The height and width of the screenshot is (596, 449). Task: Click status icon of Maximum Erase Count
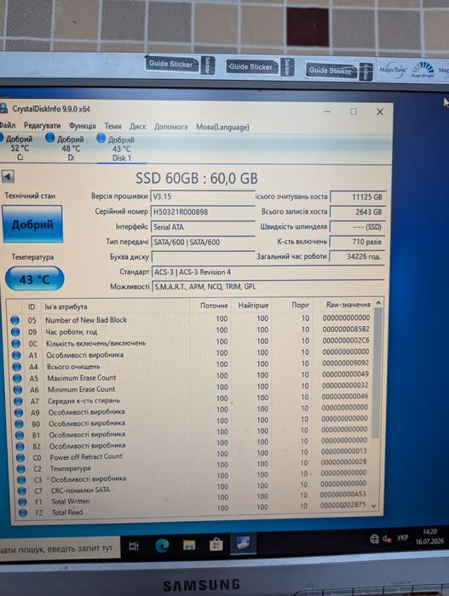click(18, 378)
